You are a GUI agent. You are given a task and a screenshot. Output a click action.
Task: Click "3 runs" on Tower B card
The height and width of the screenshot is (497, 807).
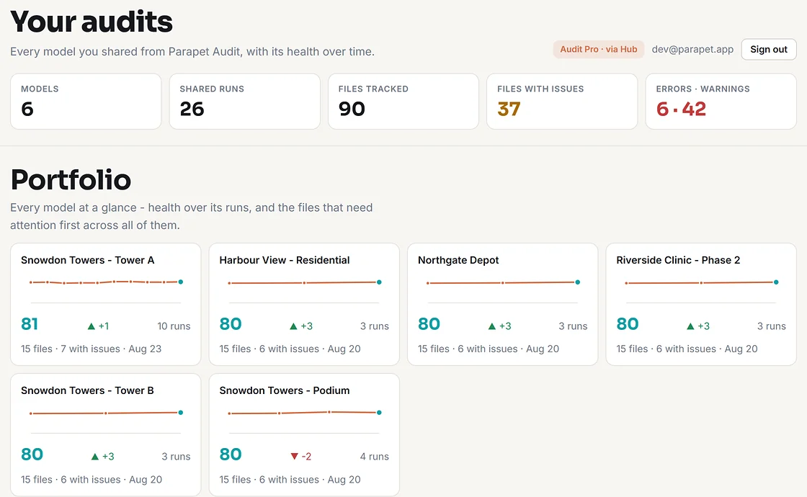[176, 457]
